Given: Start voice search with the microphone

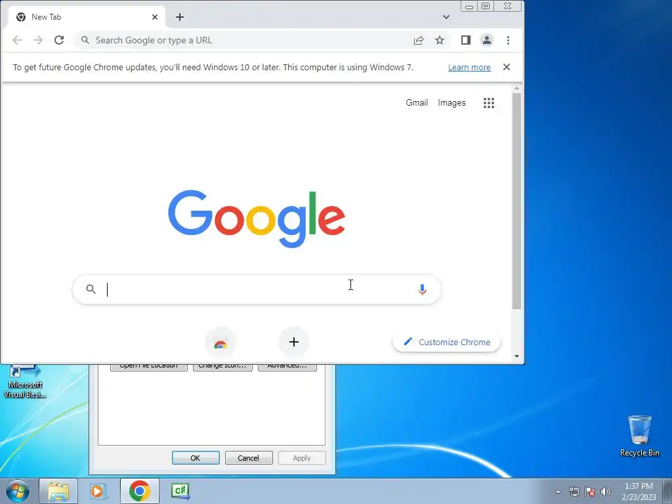Looking at the screenshot, I should click(x=422, y=289).
